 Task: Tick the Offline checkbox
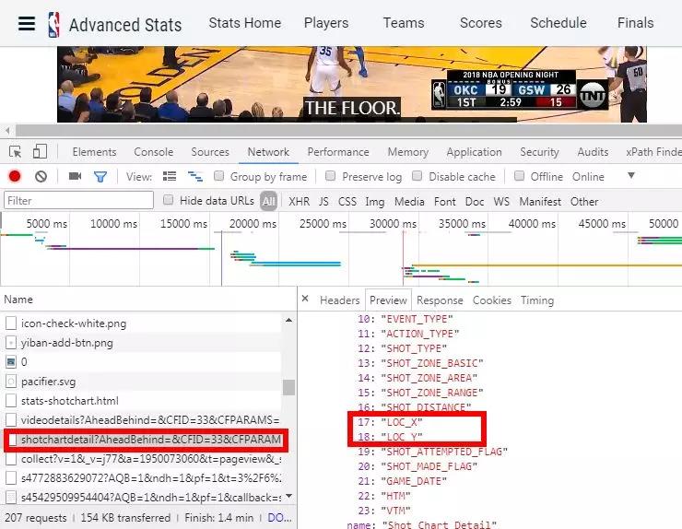point(519,176)
